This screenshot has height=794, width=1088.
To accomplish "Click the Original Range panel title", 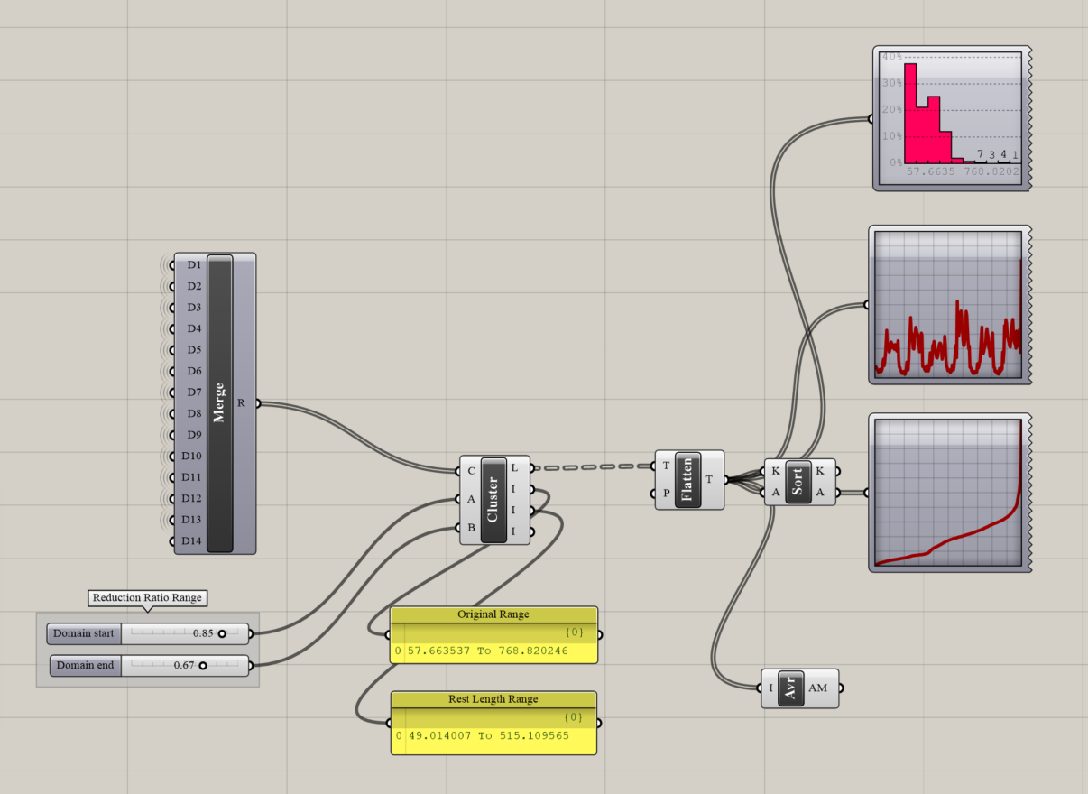I will pyautogui.click(x=493, y=614).
